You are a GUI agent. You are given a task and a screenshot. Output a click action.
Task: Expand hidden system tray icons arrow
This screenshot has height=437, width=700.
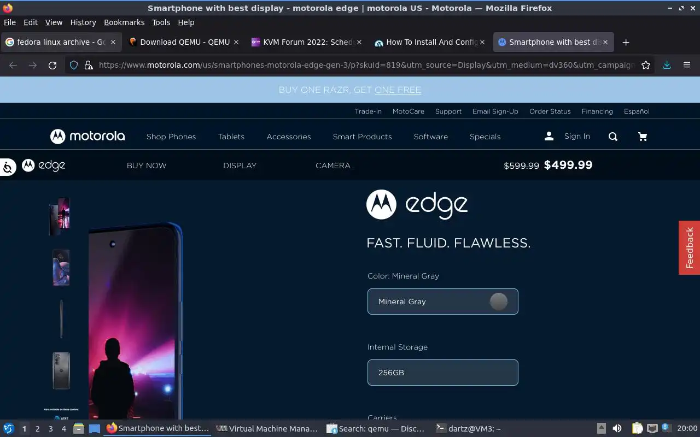[x=601, y=429]
